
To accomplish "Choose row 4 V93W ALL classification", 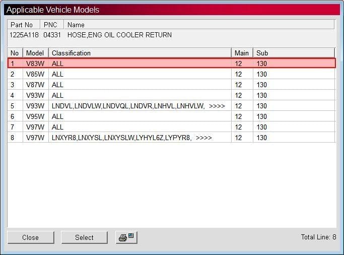I will [x=171, y=95].
